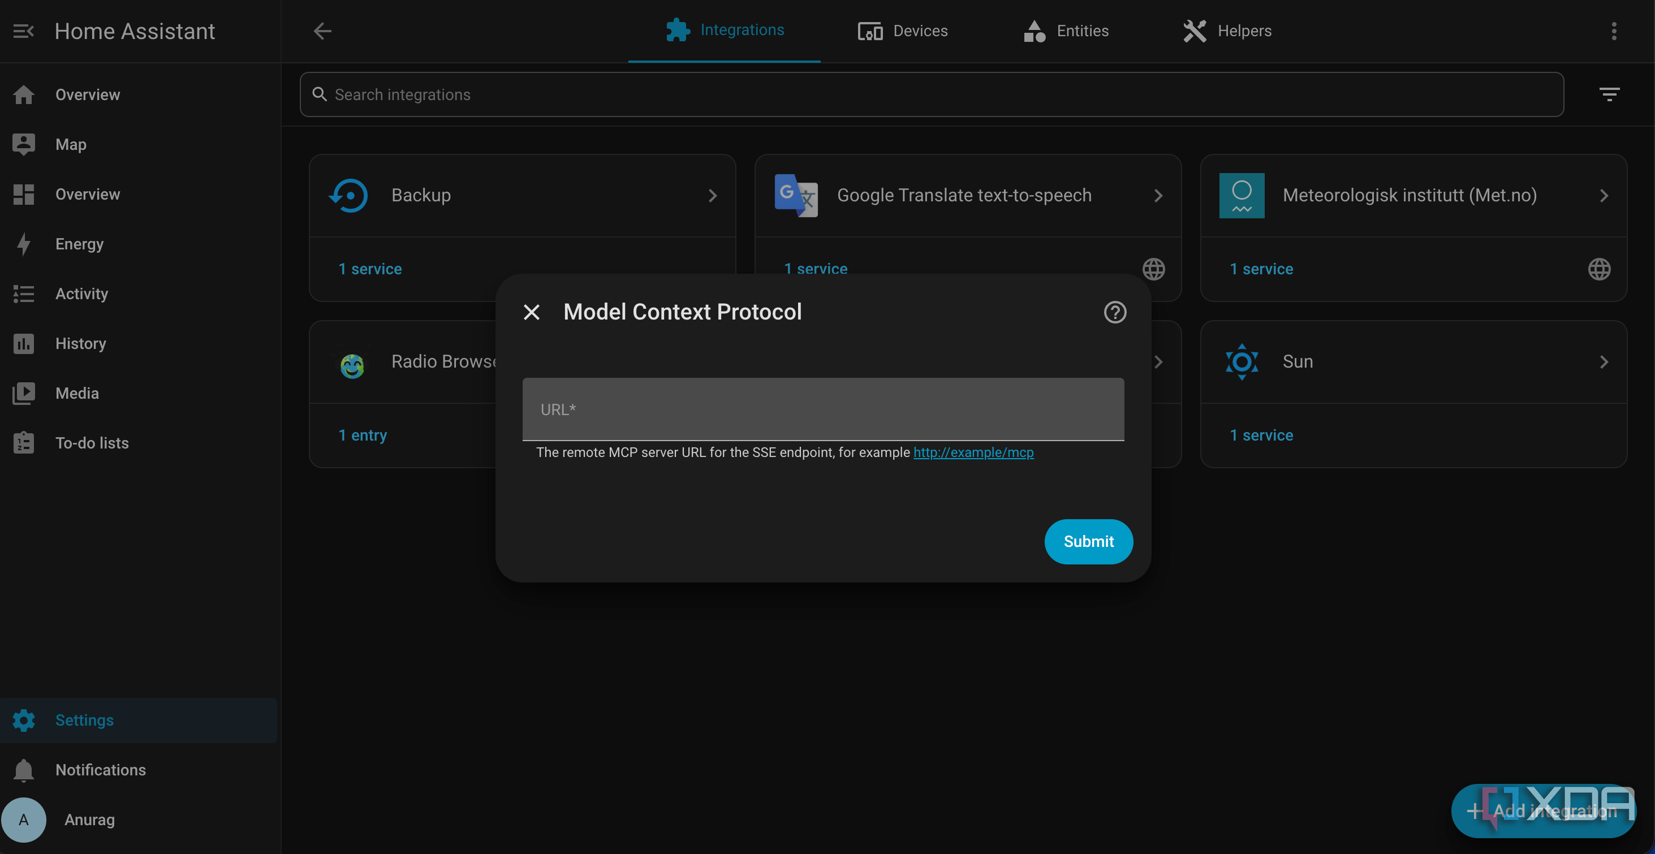Click the Sun integration icon

click(1242, 362)
